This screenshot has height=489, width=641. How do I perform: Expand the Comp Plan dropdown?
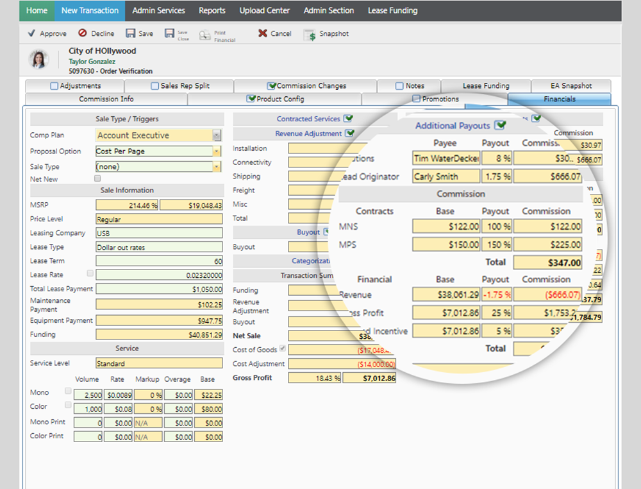(x=217, y=135)
